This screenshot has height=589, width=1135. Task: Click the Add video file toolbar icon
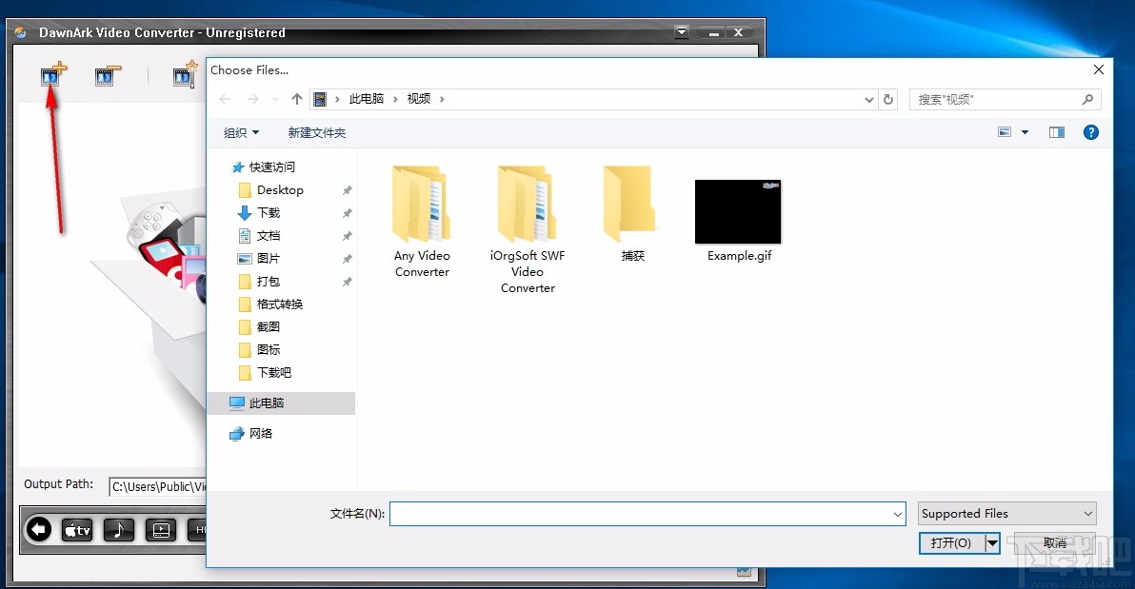(50, 74)
